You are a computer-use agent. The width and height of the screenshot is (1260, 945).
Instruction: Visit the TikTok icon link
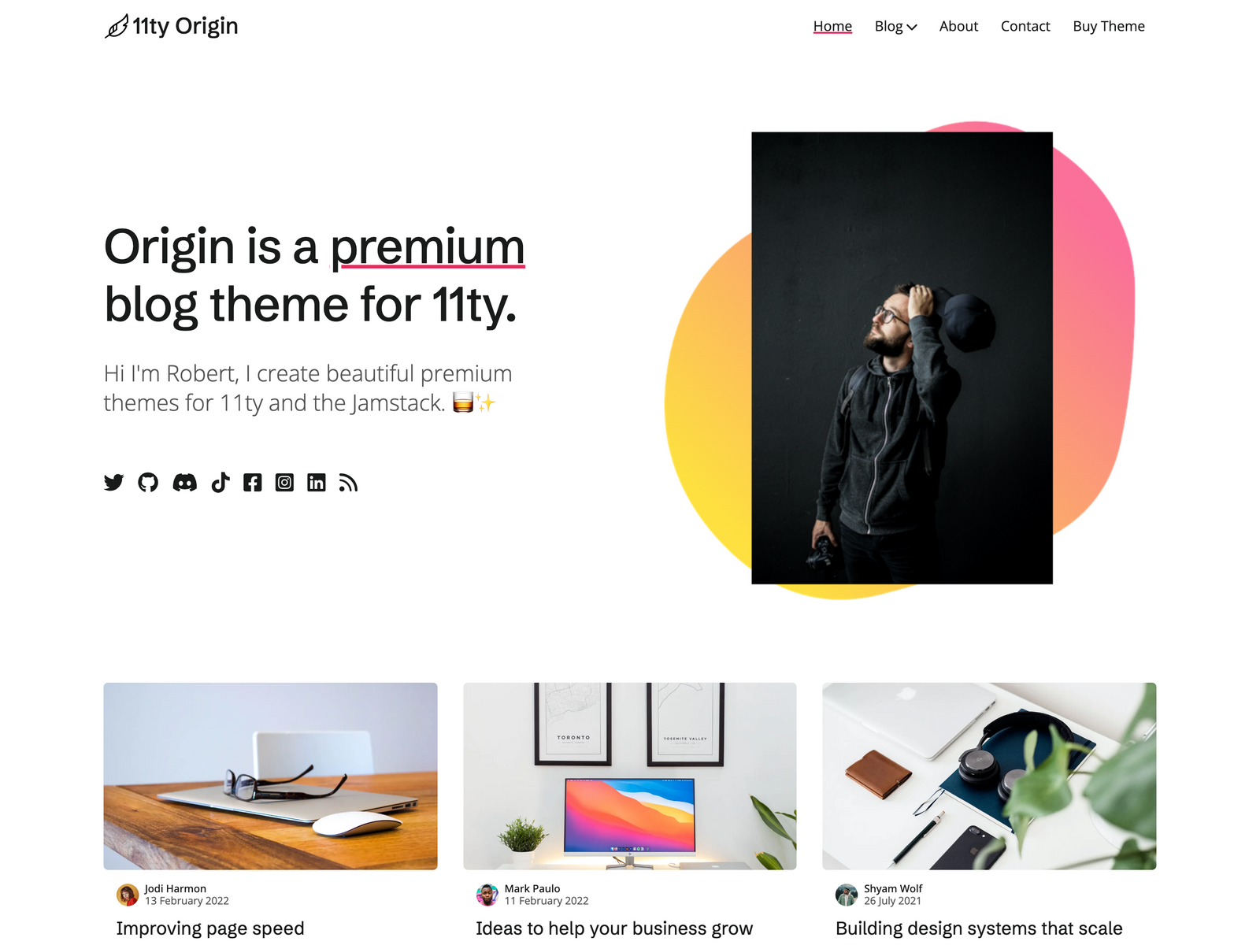[220, 483]
